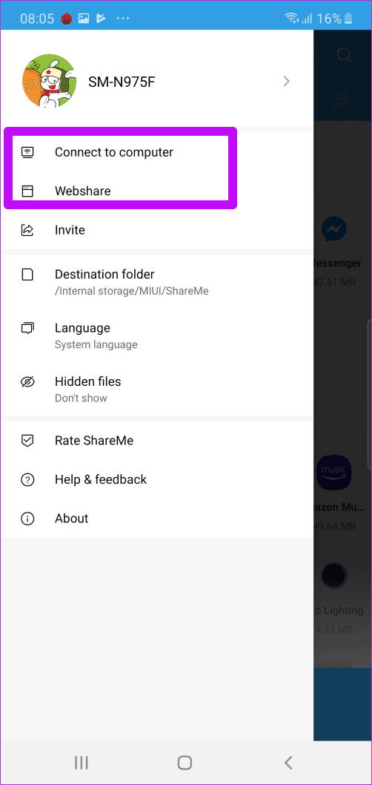Viewport: 372px width, 785px height.
Task: Toggle Hidden files crossed-eye icon
Action: 27,382
